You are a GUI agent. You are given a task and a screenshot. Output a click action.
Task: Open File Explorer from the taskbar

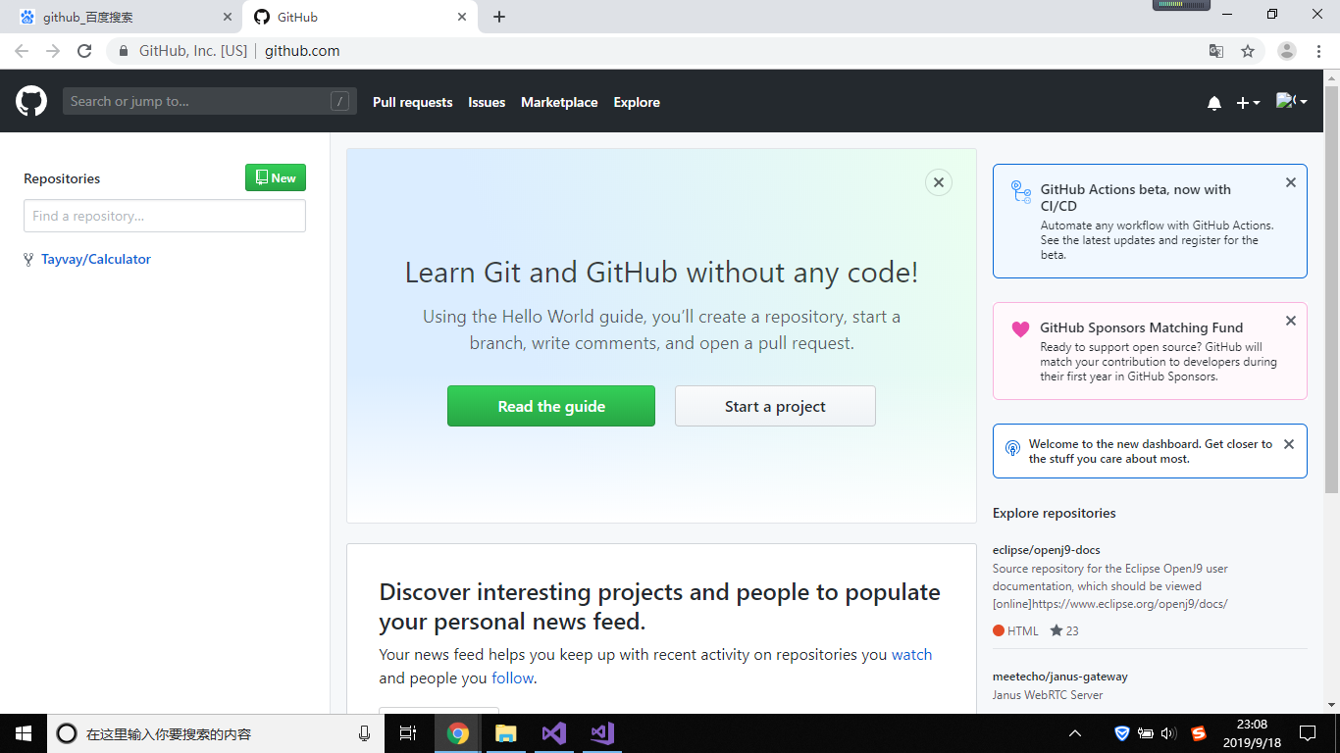(x=506, y=733)
